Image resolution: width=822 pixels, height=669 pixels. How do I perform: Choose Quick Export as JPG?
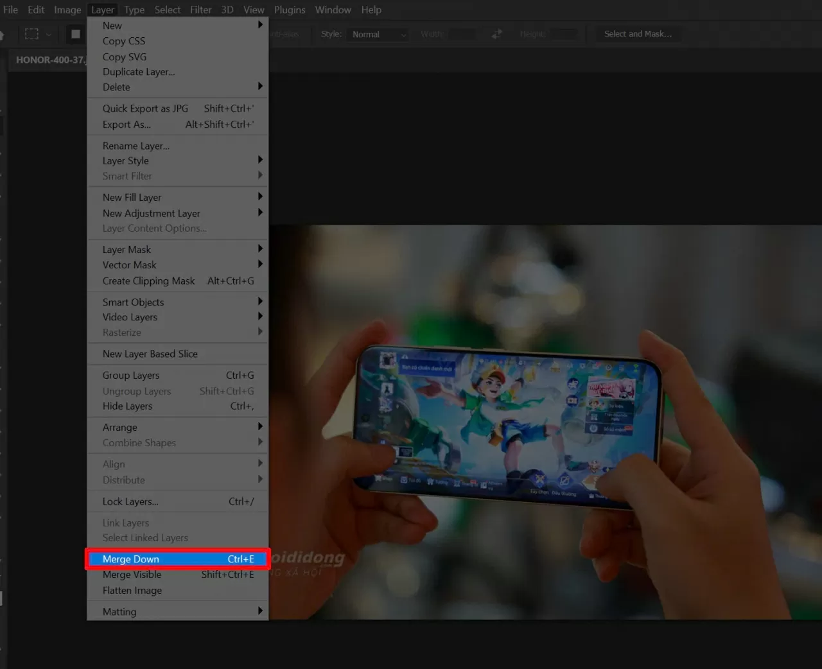coord(145,109)
